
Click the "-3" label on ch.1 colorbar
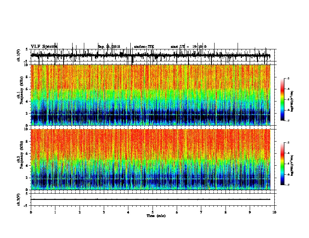[288, 78]
